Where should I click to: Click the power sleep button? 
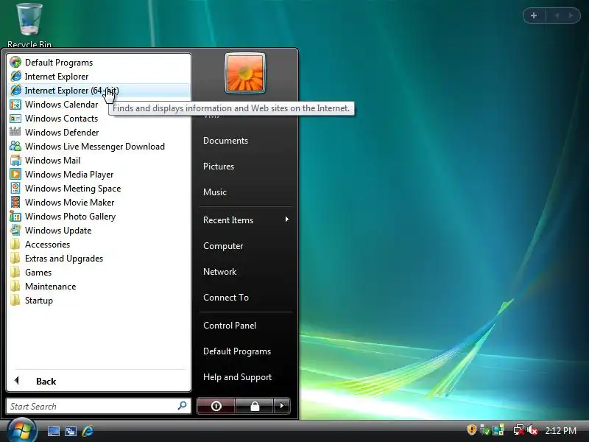[216, 406]
